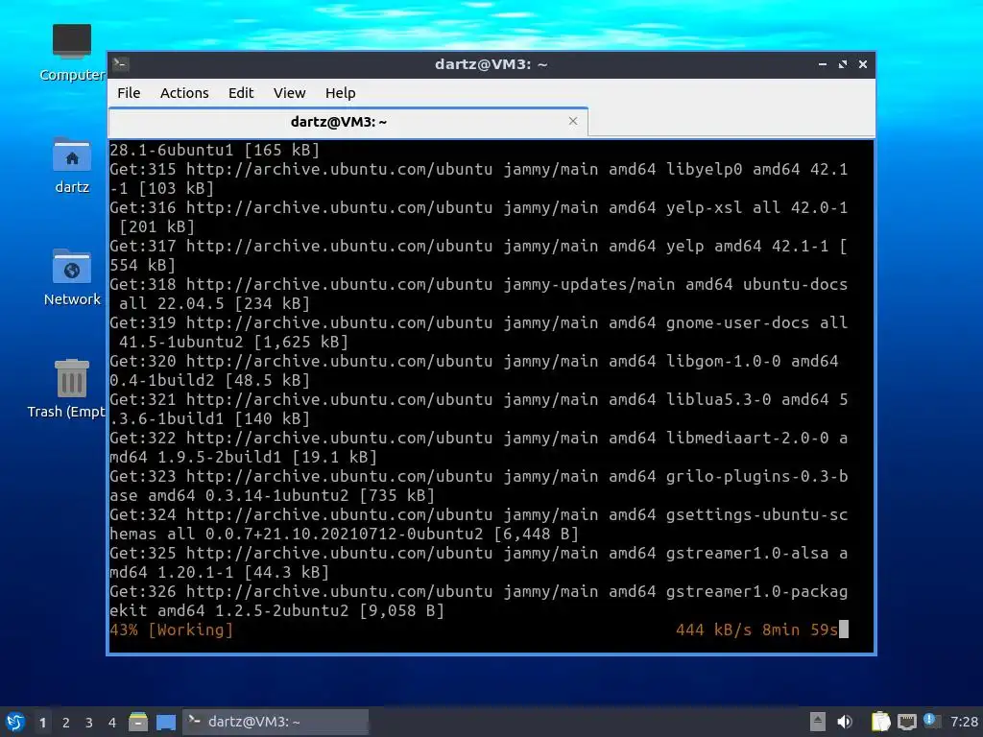Close the terminal window
This screenshot has height=737, width=983.
click(x=863, y=64)
